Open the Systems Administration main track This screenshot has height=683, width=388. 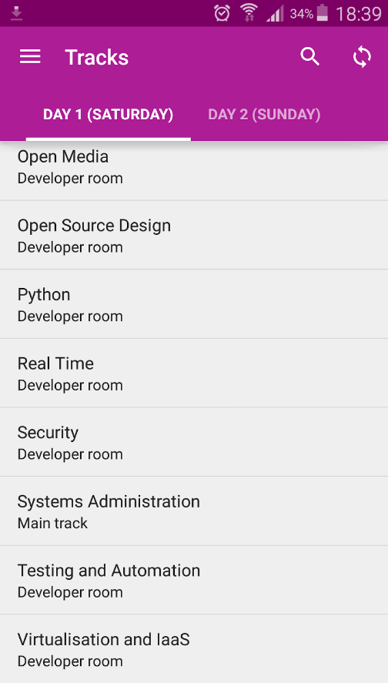point(194,511)
